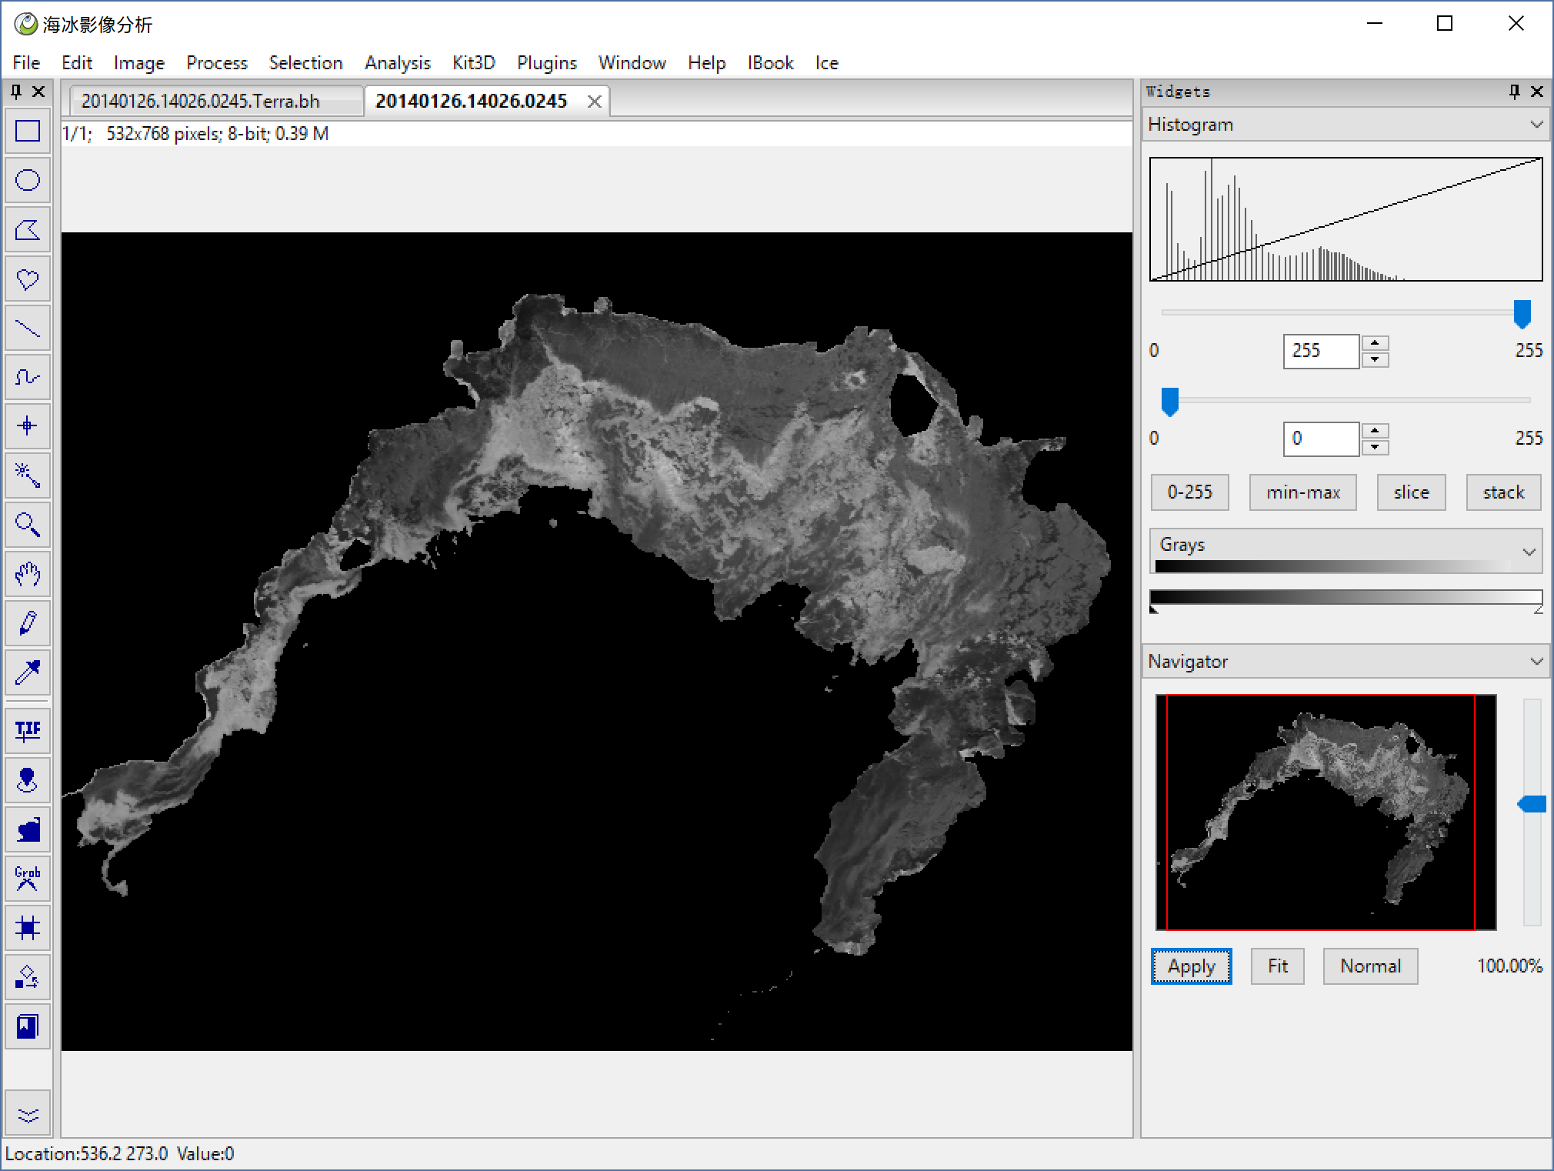The image size is (1554, 1171).
Task: Pin the left toolbar panel
Action: (x=15, y=92)
